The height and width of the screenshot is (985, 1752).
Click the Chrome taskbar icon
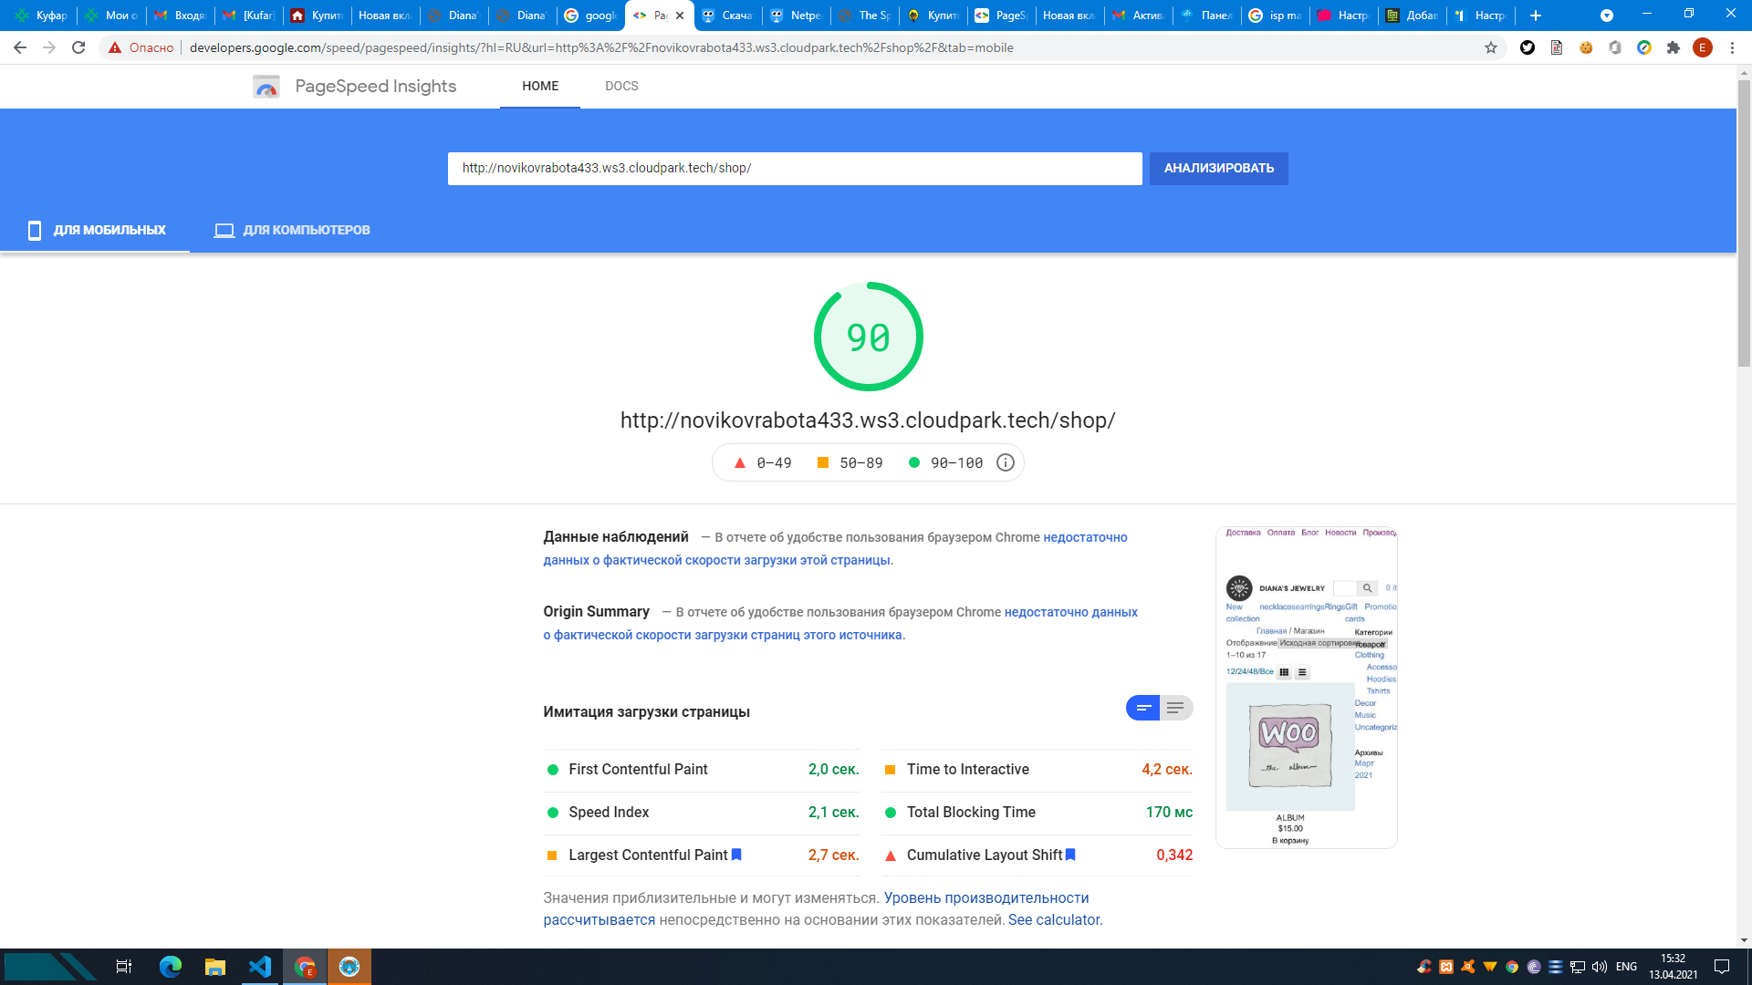pos(305,967)
